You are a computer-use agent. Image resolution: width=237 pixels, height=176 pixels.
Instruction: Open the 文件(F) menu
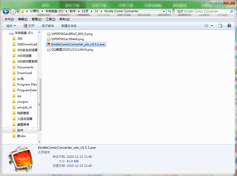(x=9, y=19)
